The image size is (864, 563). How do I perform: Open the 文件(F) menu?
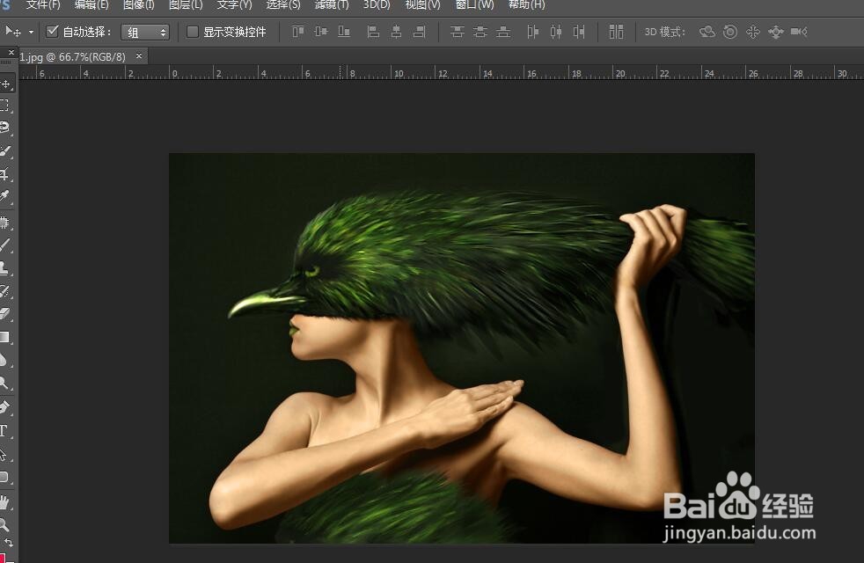tap(43, 4)
